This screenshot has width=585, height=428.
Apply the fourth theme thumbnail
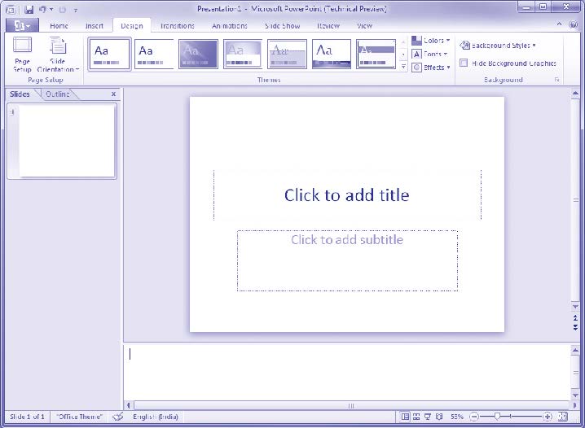point(243,54)
